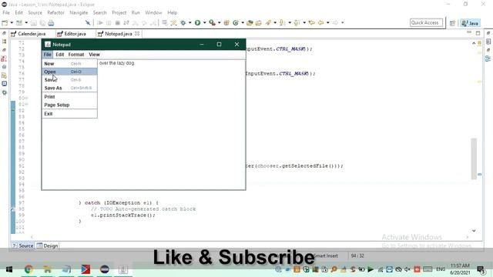Click the Smart Insert status bar entry
The width and height of the screenshot is (493, 277).
326,256
